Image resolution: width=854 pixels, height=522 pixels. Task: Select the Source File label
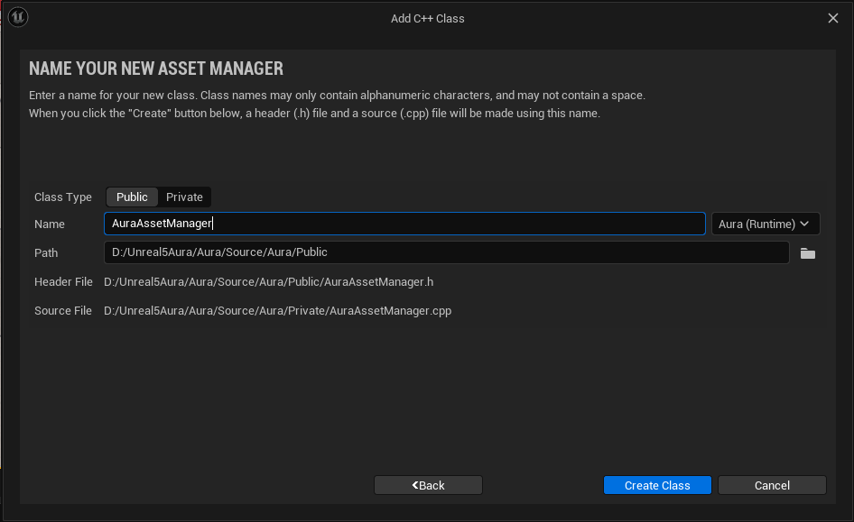pos(63,311)
